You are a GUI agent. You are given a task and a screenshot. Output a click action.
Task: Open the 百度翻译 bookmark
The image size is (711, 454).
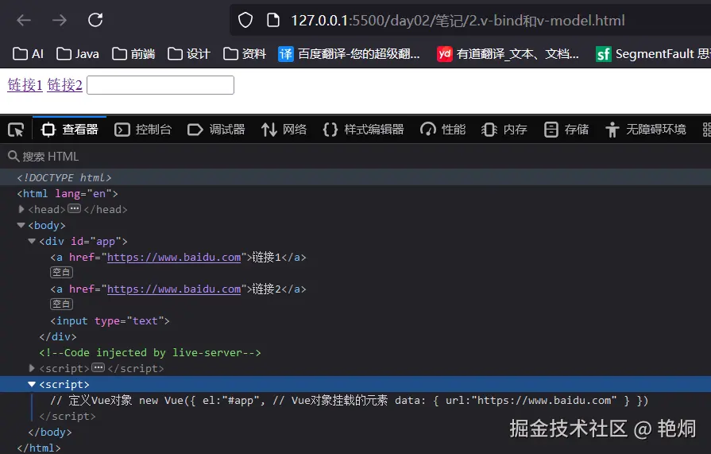tap(350, 54)
